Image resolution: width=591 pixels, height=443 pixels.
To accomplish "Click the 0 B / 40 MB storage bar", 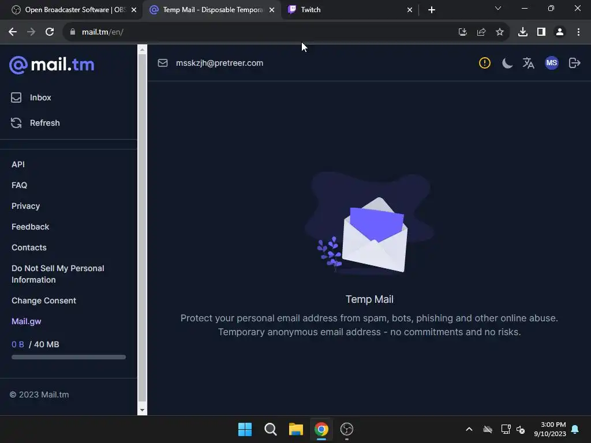I will (69, 357).
